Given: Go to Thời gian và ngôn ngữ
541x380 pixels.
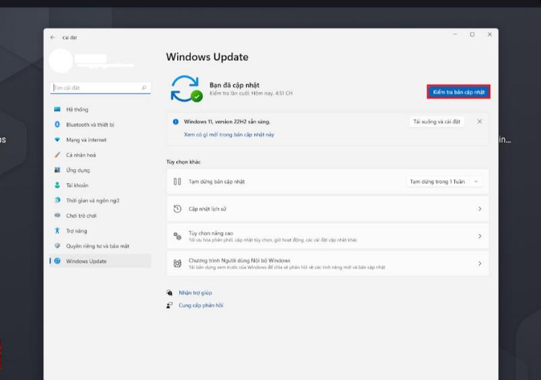Looking at the screenshot, I should pos(100,200).
